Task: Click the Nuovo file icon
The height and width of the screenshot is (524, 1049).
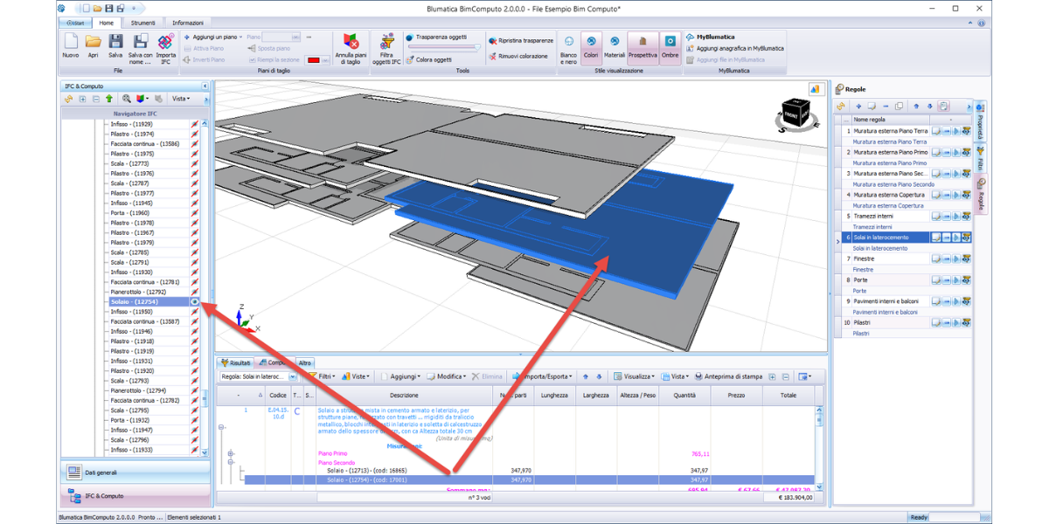Action: click(x=70, y=42)
